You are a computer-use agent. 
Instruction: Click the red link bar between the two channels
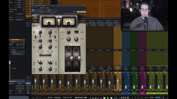click(45, 55)
